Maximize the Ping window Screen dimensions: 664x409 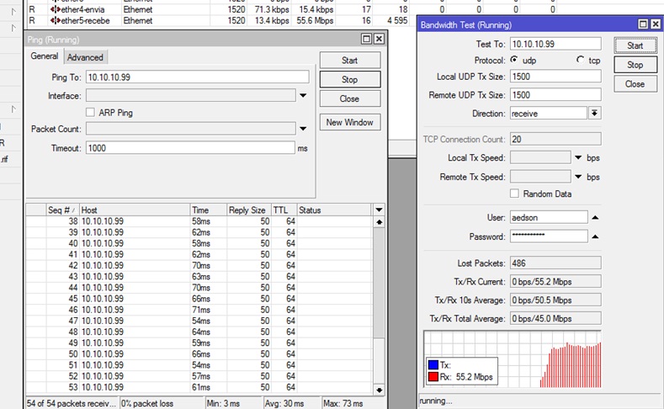click(x=366, y=39)
